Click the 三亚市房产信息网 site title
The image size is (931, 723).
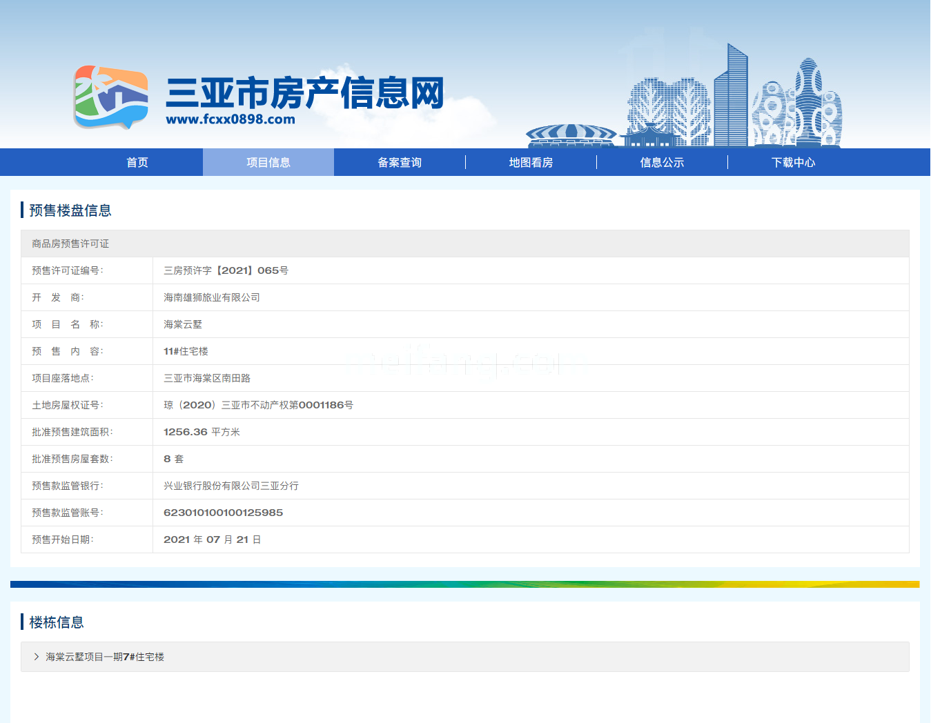click(304, 93)
